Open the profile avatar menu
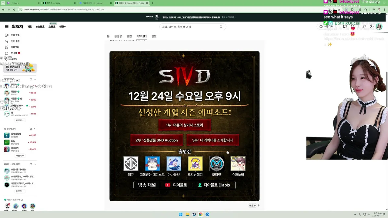Screen dimensions: 388x218 coord(379,27)
